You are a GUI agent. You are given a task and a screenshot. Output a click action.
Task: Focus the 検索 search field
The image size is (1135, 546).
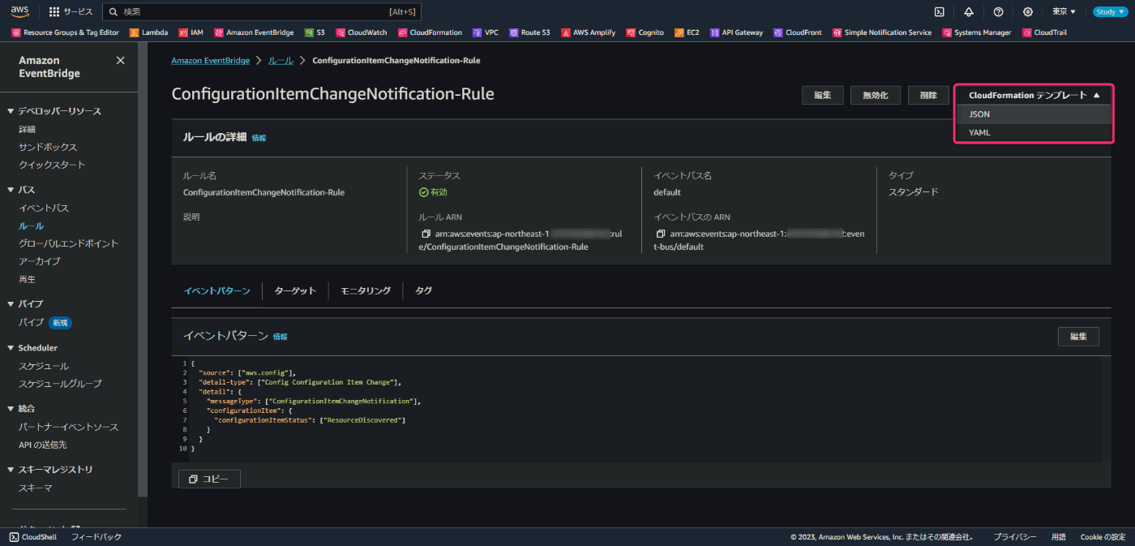pos(262,11)
